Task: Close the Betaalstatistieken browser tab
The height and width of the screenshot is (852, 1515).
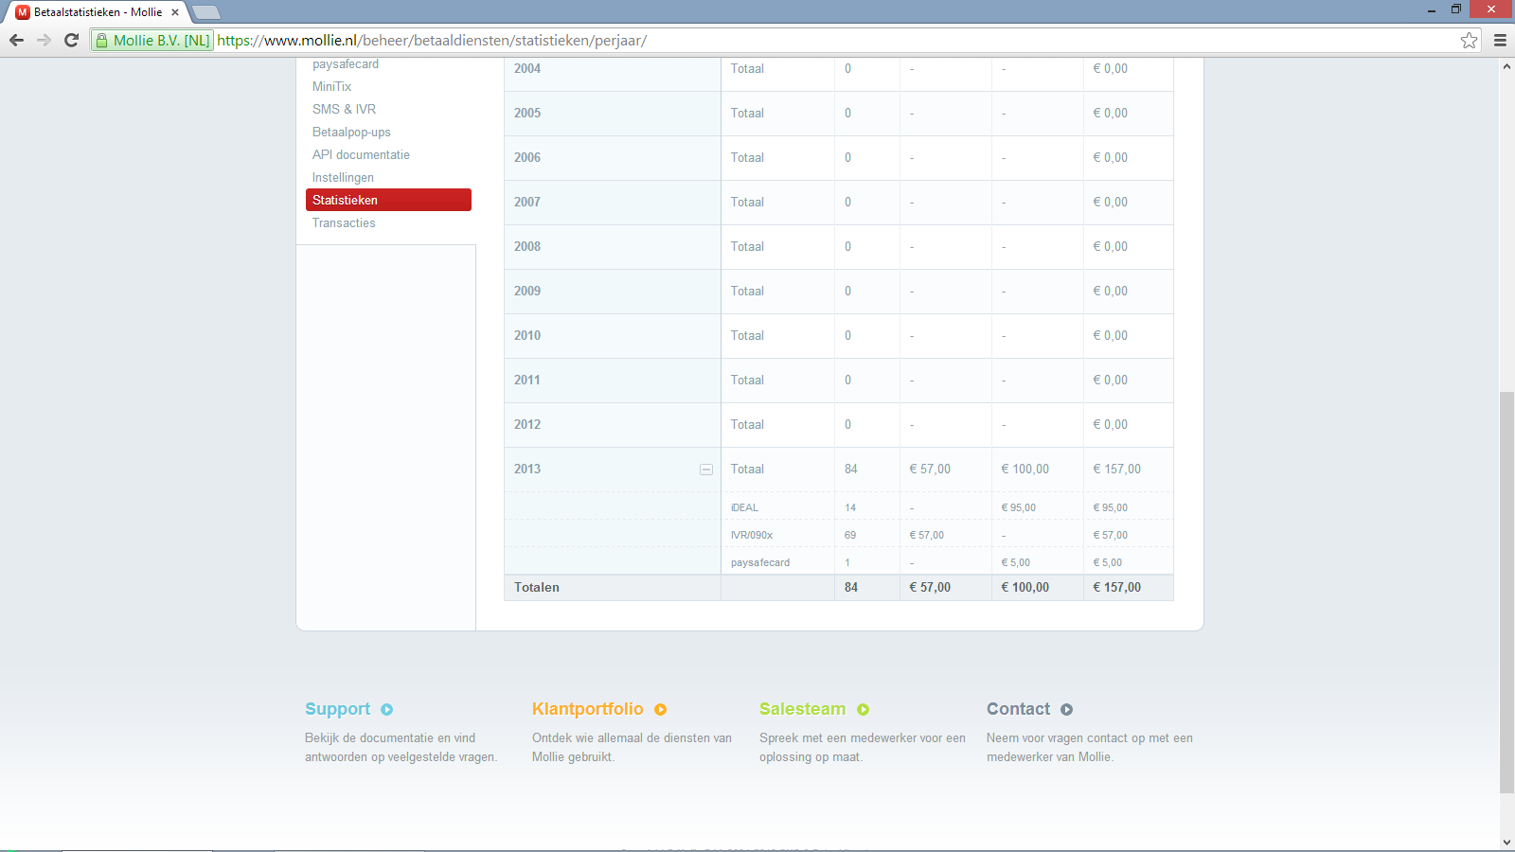Action: click(175, 12)
